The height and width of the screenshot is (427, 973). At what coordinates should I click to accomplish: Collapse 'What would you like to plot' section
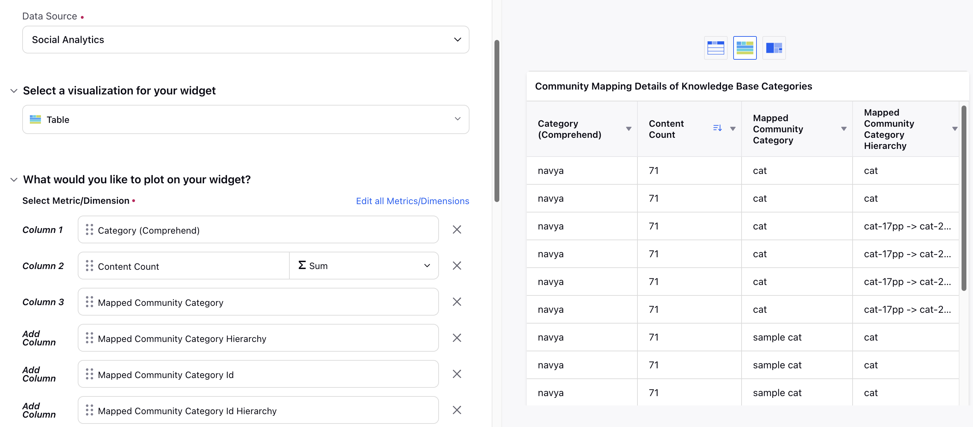tap(14, 179)
